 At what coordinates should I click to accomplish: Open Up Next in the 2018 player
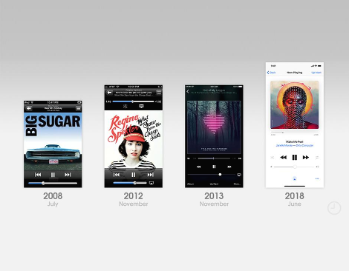click(x=316, y=73)
